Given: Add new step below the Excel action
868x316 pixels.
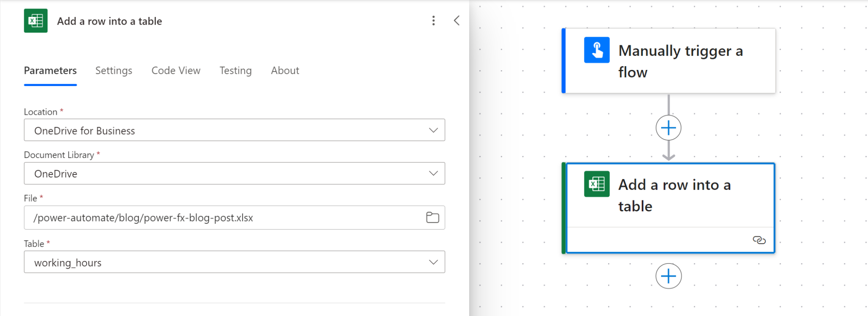Looking at the screenshot, I should (x=668, y=276).
